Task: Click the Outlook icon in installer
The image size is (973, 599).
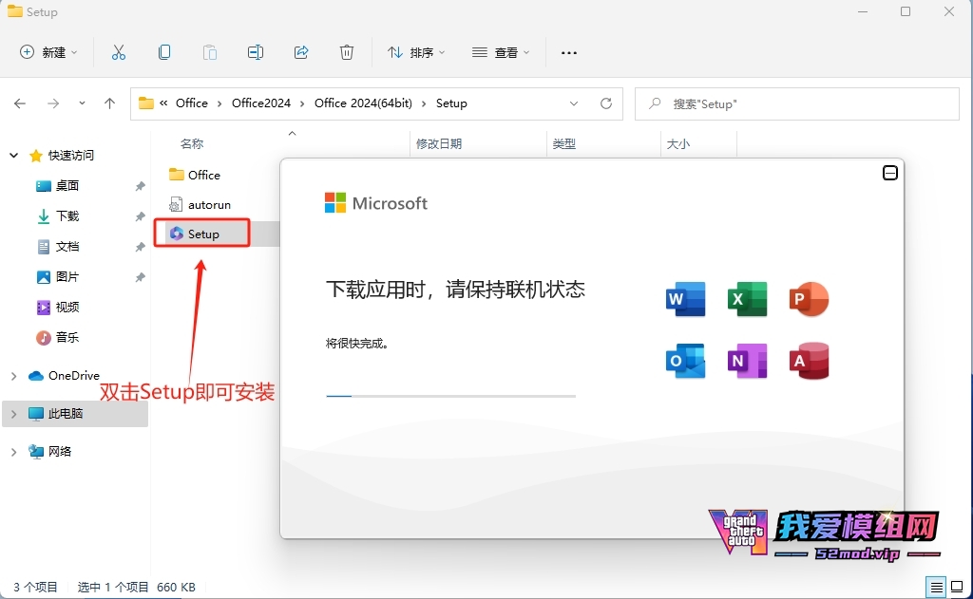Action: [x=686, y=361]
